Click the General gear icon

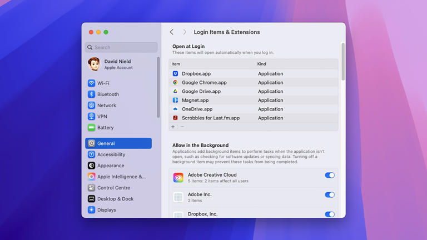[x=92, y=143]
